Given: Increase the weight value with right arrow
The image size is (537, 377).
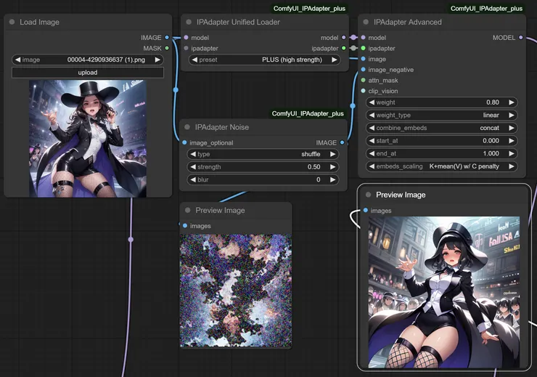Looking at the screenshot, I should click(511, 102).
